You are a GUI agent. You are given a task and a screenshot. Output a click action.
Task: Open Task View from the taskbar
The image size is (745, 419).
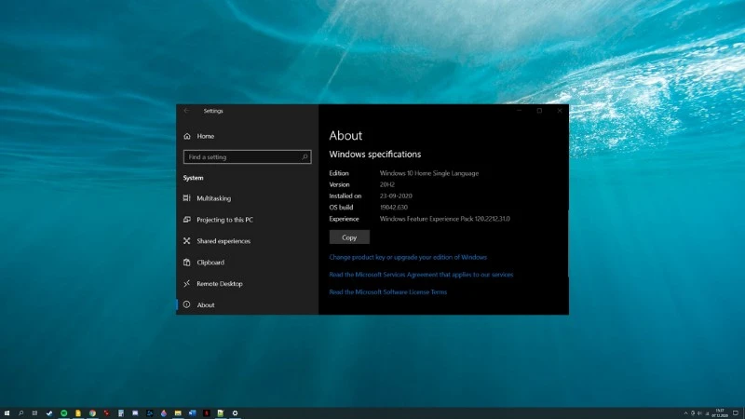click(34, 413)
